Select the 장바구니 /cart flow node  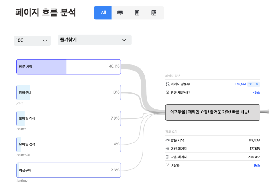(68, 92)
